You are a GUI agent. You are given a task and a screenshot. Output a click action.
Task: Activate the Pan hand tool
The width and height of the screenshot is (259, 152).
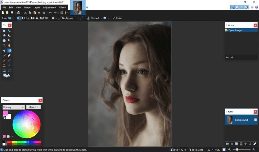click(9, 46)
